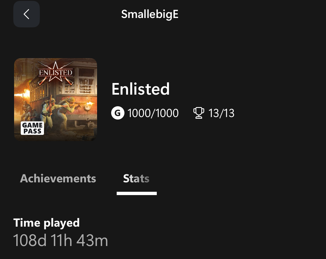Tap the 13/13 achievements count
The image size is (326, 259).
(221, 113)
